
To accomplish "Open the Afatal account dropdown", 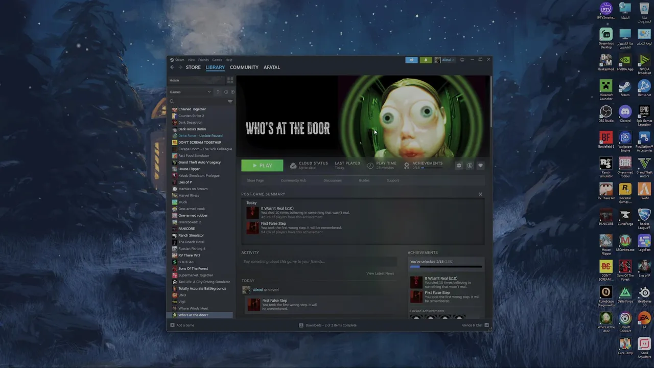I will tap(445, 60).
